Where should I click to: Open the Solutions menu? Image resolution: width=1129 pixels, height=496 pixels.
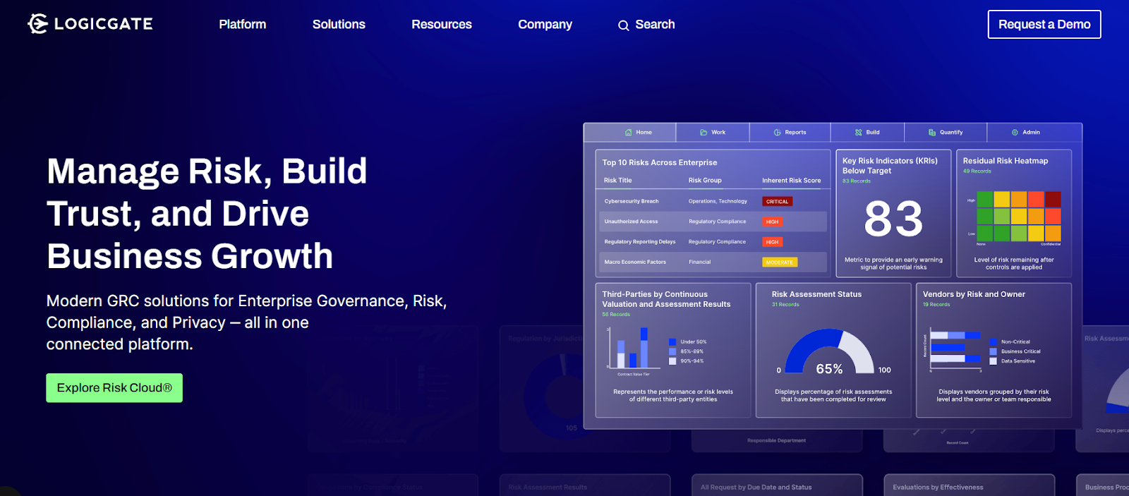coord(339,25)
